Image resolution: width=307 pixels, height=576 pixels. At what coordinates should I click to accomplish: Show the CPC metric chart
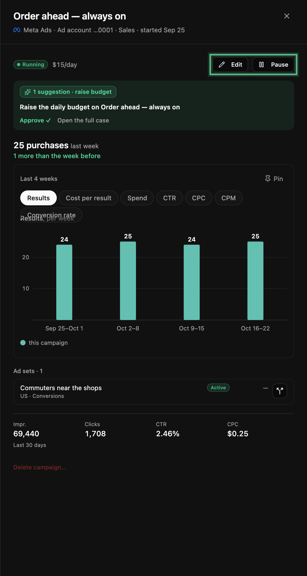(199, 198)
